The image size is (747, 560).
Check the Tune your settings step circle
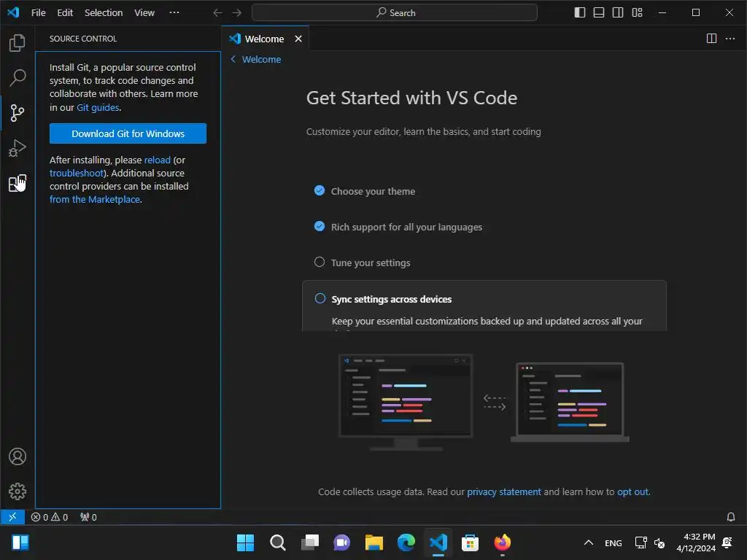[320, 262]
